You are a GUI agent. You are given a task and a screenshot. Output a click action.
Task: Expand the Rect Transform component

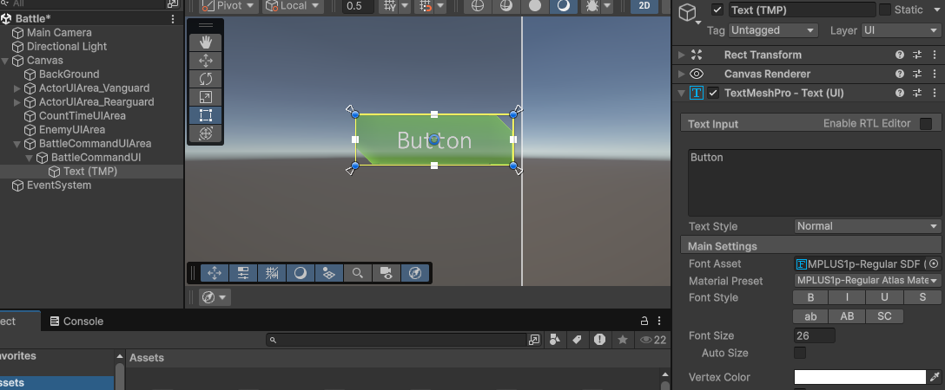click(682, 55)
